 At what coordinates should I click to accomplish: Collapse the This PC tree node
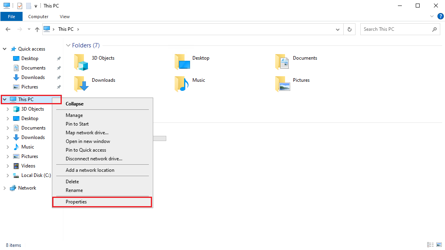tap(4, 100)
